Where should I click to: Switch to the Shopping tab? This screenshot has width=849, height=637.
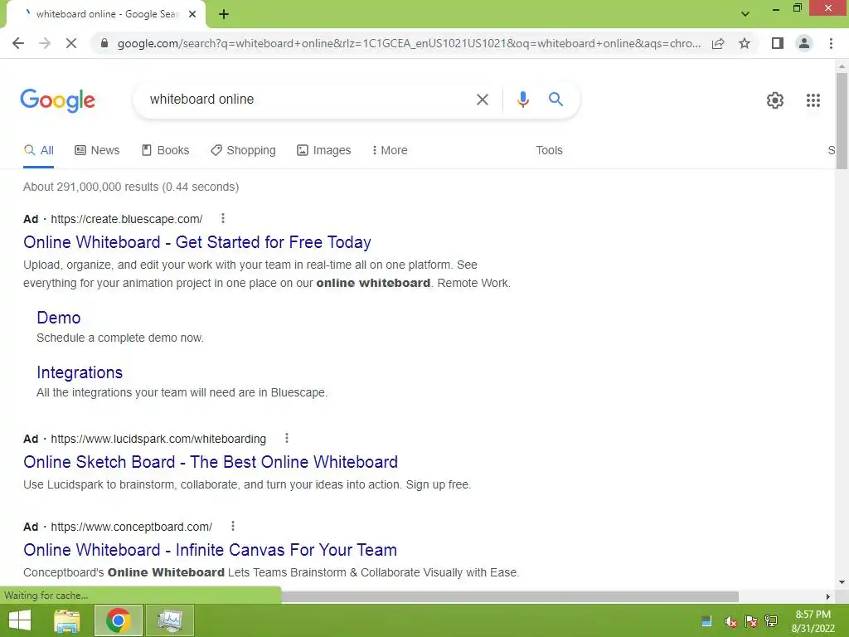(243, 151)
